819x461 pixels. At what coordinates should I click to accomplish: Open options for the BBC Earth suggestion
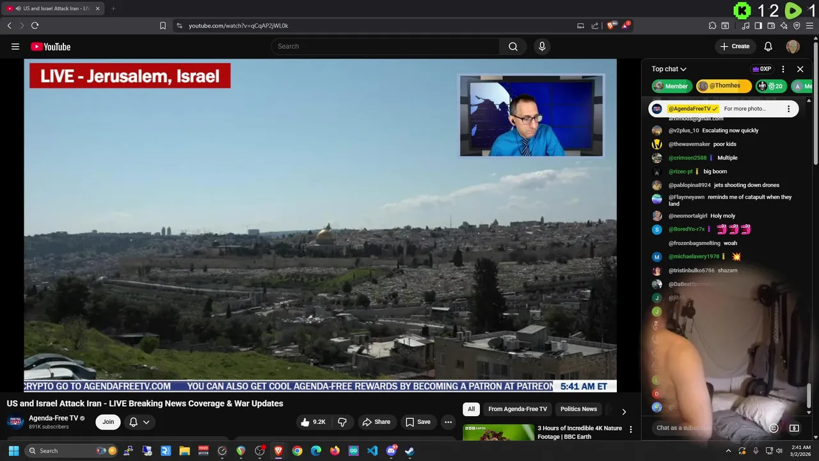630,430
